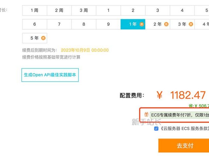Click the ECS专属续费年付7折 promotion tag
The height and width of the screenshot is (157, 209).
point(180,115)
